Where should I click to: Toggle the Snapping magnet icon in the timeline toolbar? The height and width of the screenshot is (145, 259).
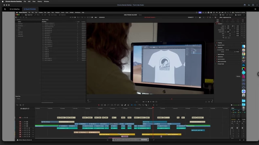click(x=122, y=105)
